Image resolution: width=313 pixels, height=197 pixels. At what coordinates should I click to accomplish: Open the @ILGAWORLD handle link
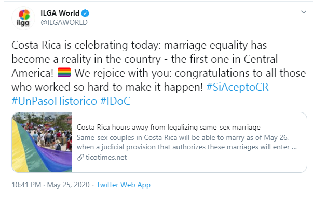(x=64, y=22)
